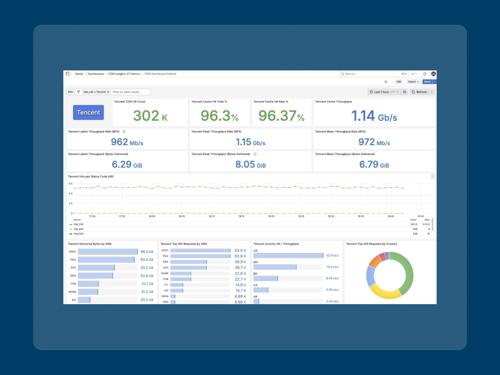Click the 8.05 GiB peak bytes value
Image resolution: width=500 pixels, height=375 pixels.
(250, 165)
